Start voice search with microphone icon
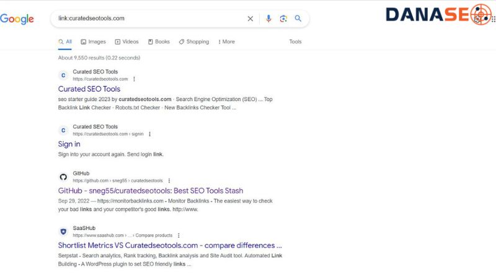496x279 pixels. tap(268, 19)
